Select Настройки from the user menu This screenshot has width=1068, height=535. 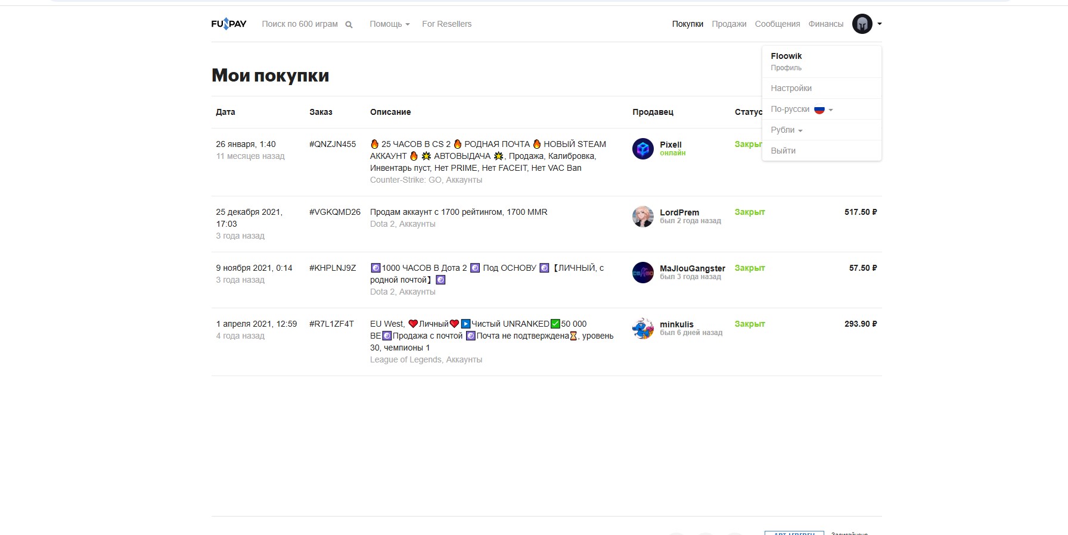click(791, 88)
